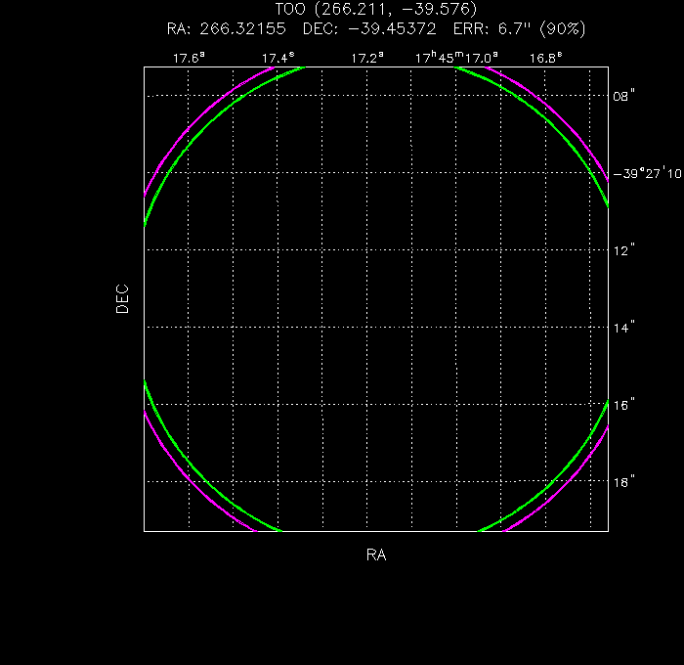Click the title text 'TOO (266.211, -39.576)'
This screenshot has height=665, width=684.
click(x=376, y=9)
